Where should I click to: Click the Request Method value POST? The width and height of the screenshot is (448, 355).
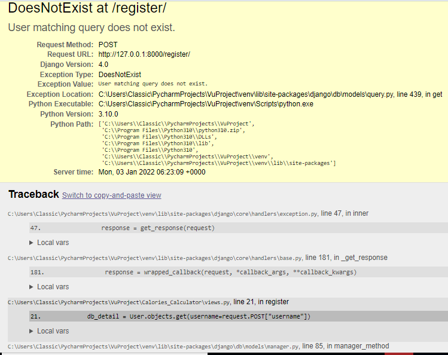pyautogui.click(x=108, y=44)
